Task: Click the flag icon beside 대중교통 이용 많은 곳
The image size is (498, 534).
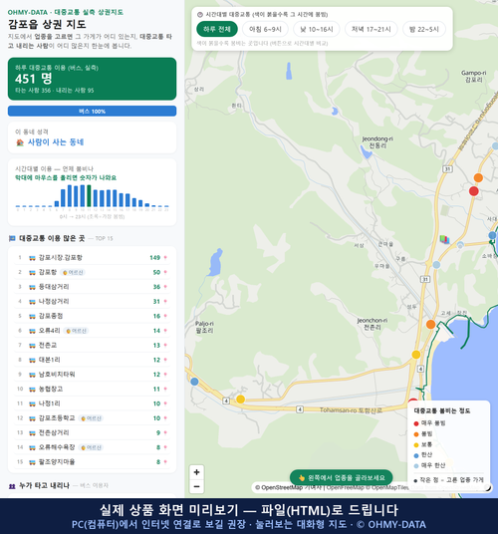Action: pos(12,238)
